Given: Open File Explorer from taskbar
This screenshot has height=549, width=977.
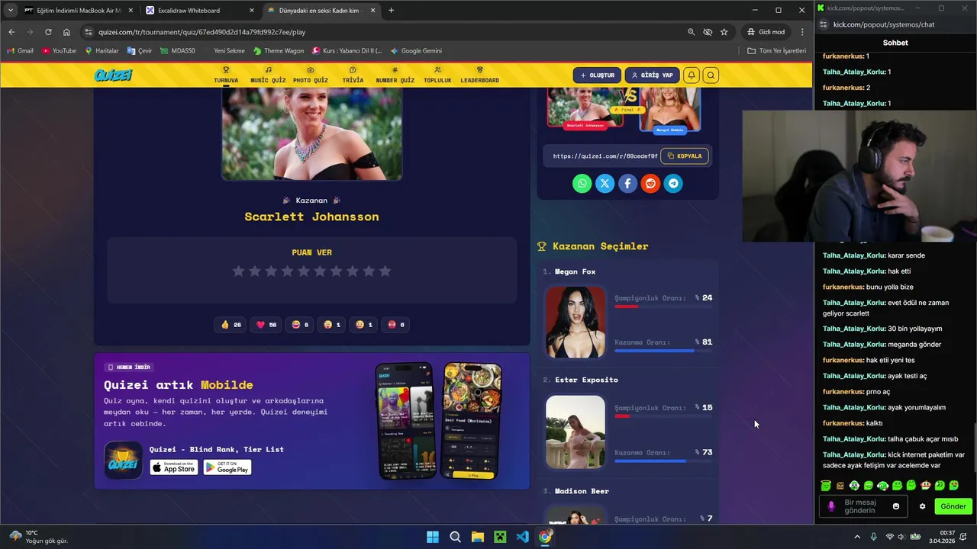Looking at the screenshot, I should [477, 537].
